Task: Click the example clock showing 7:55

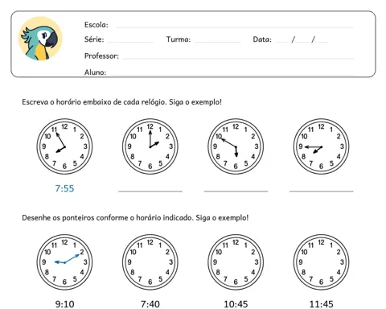Action: click(64, 146)
